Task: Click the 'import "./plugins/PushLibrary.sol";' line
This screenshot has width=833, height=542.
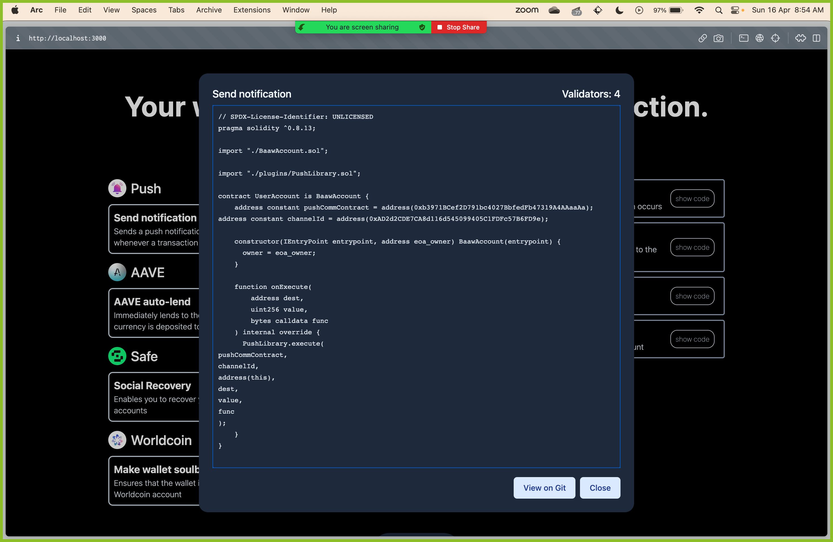Action: coord(289,173)
